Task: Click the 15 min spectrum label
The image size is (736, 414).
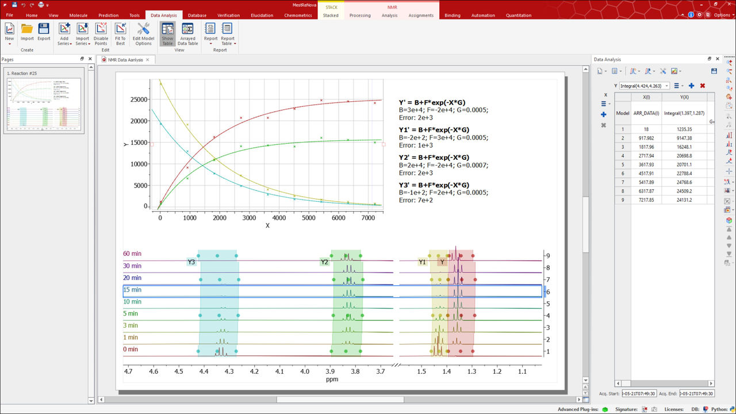Action: pos(132,290)
